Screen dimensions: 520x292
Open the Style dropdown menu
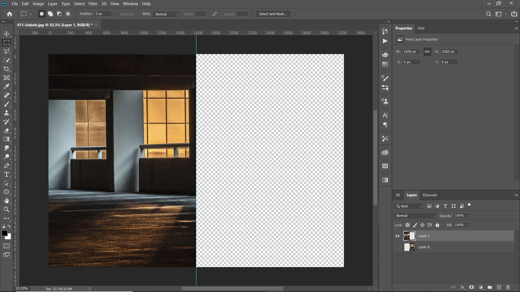pos(166,14)
